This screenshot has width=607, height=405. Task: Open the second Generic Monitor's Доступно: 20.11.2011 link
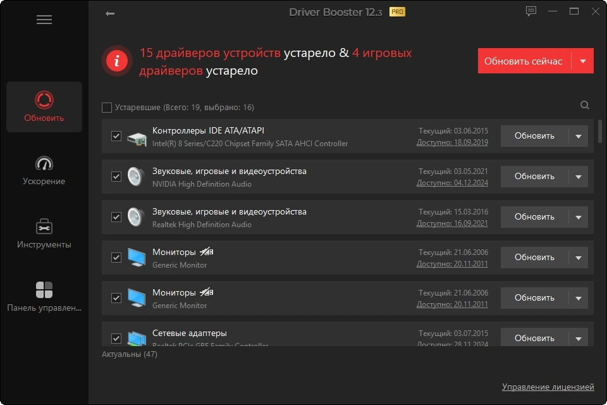452,304
